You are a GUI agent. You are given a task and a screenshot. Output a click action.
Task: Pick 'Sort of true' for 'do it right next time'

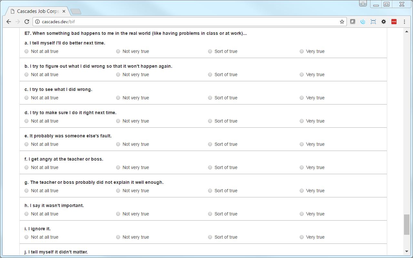(x=210, y=121)
